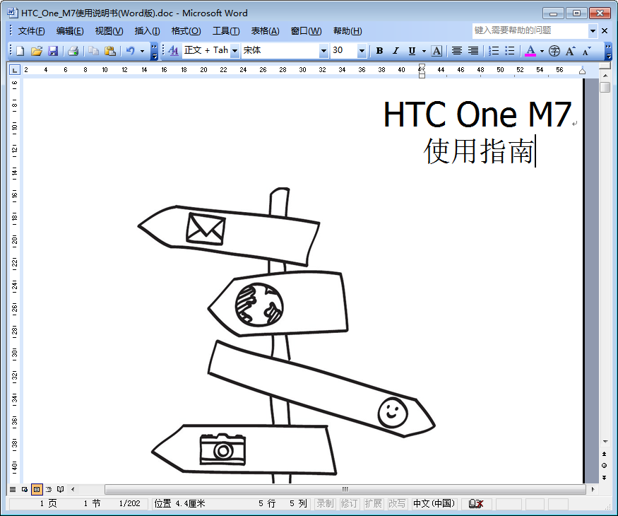Open the font size dropdown 30
Screen dimensions: 618x516
click(362, 51)
